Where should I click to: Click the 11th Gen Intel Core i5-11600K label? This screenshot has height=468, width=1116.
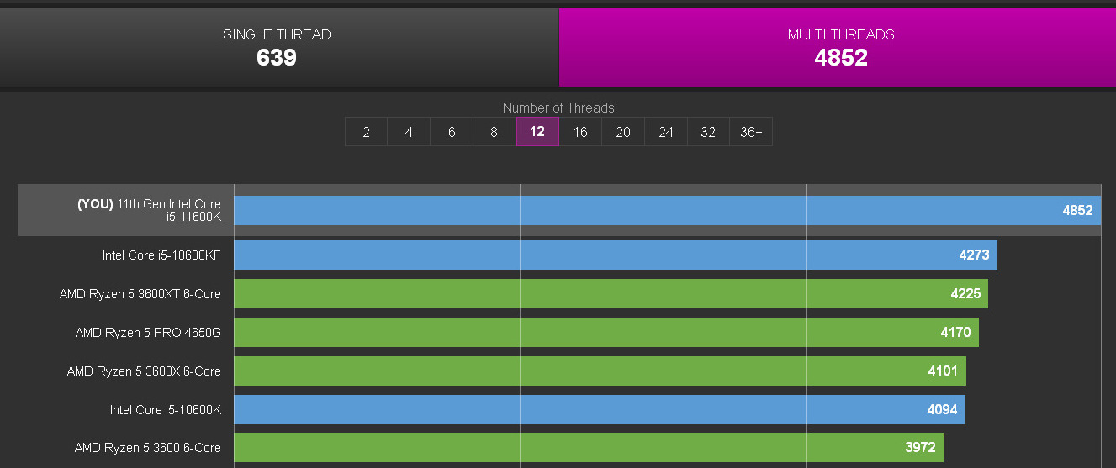[150, 210]
